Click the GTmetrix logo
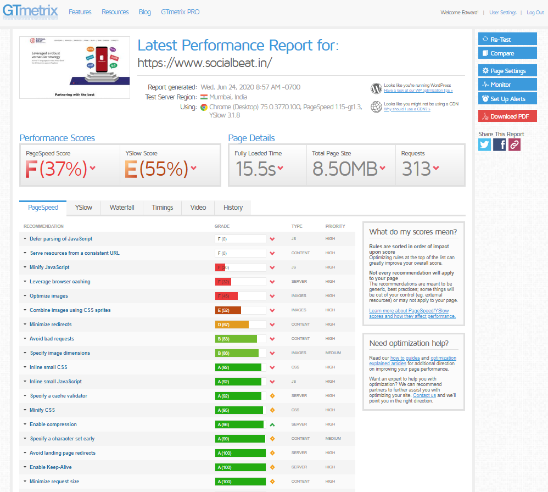The width and height of the screenshot is (548, 492). [x=30, y=11]
